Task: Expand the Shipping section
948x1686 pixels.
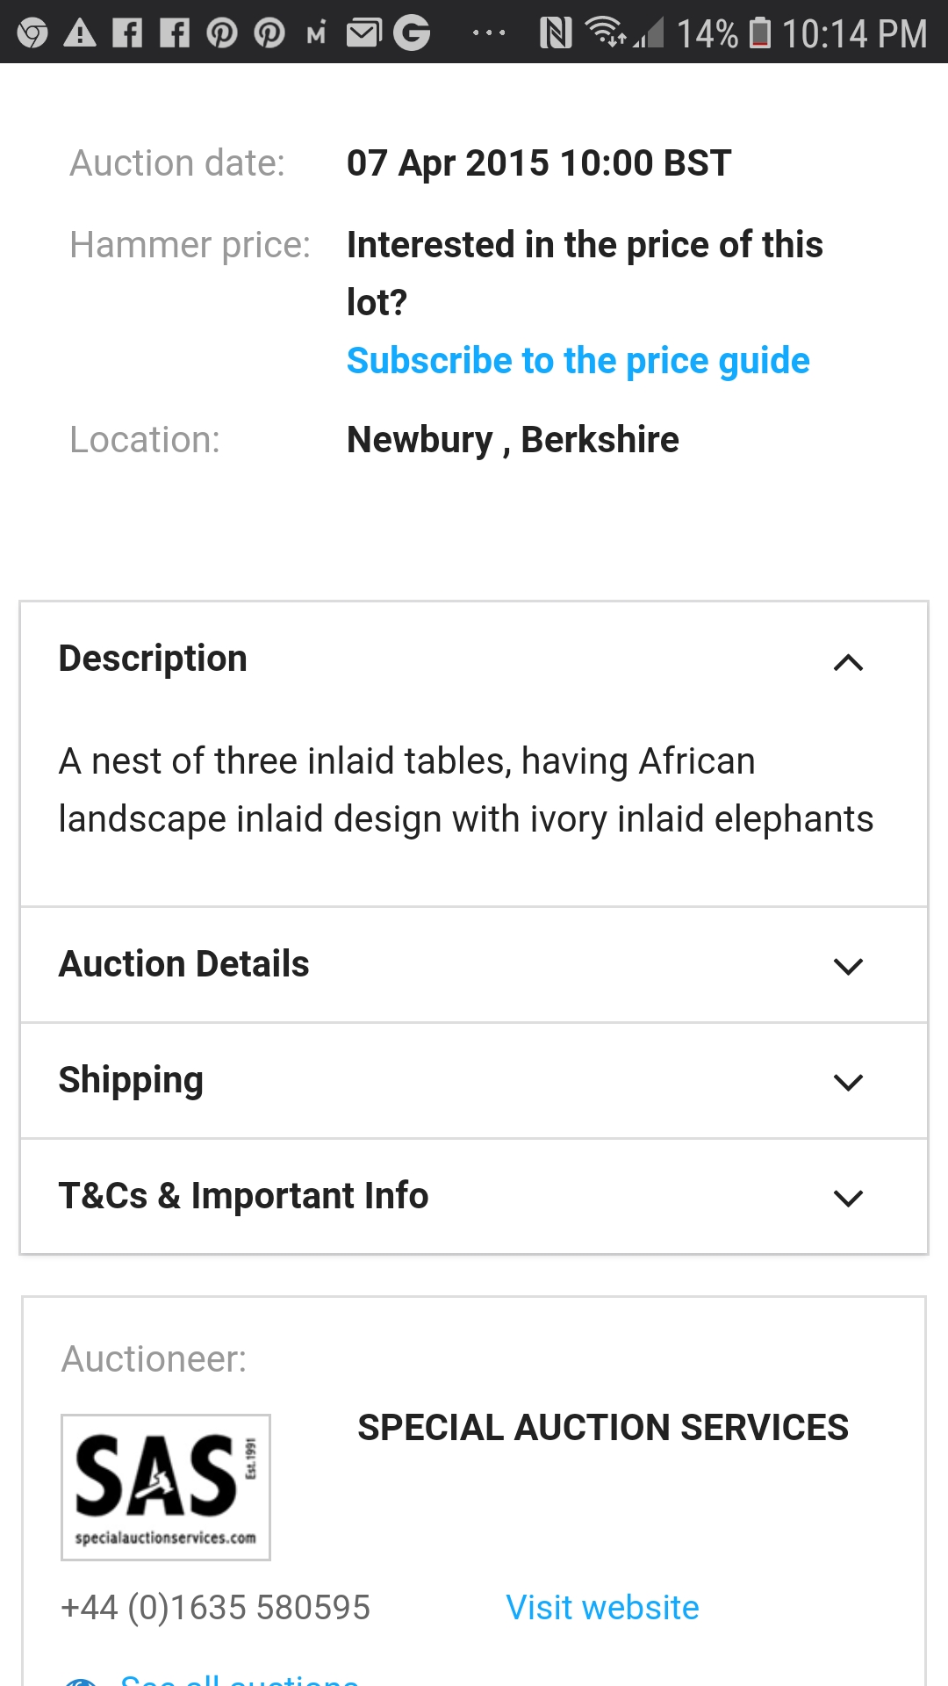Action: click(848, 1082)
